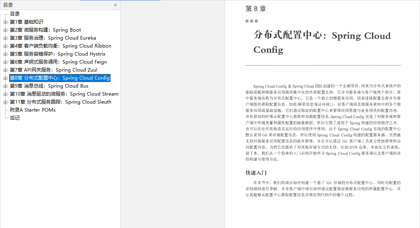The image size is (420, 228).
Task: Expand 第8章 Spring Cloud Config node
Action: pos(5,78)
